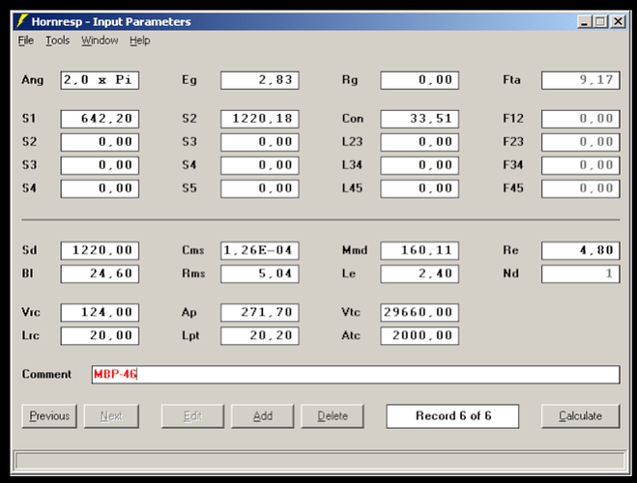637x483 pixels.
Task: Click the Fta label
Action: (511, 79)
